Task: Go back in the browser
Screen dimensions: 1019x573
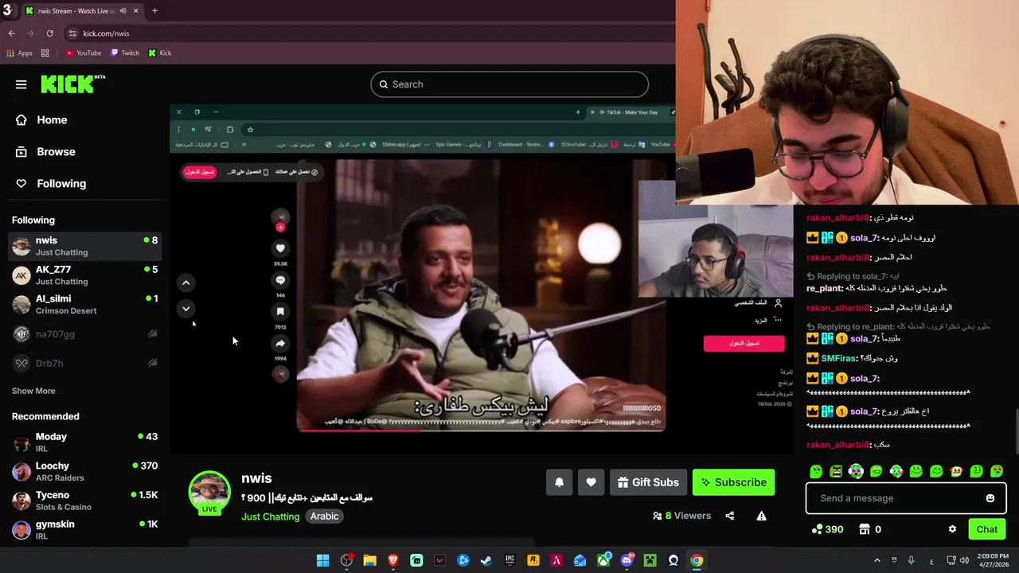Action: point(11,33)
